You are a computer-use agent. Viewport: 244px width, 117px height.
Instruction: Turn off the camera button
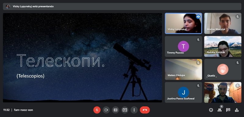(x=106, y=110)
